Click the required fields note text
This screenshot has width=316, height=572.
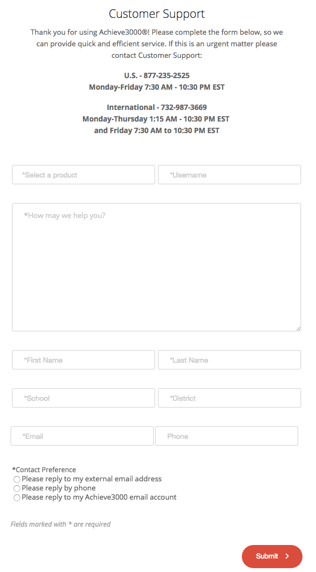61,524
